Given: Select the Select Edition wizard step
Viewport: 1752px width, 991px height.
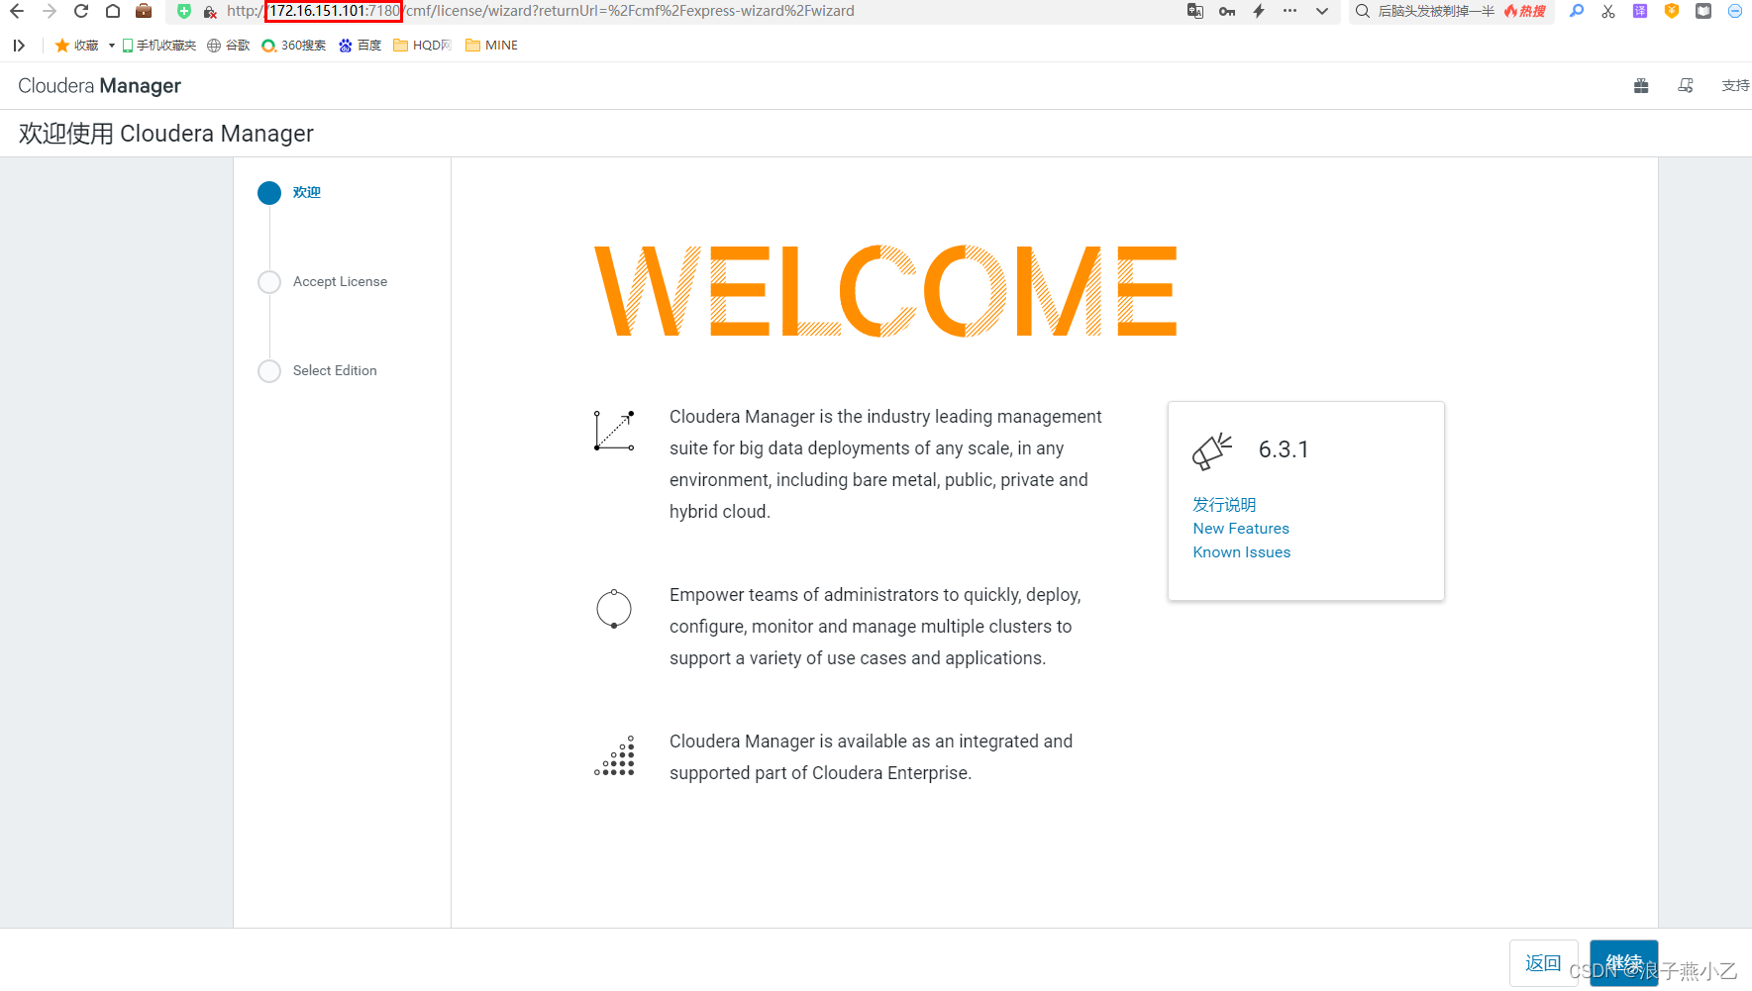Looking at the screenshot, I should point(335,371).
